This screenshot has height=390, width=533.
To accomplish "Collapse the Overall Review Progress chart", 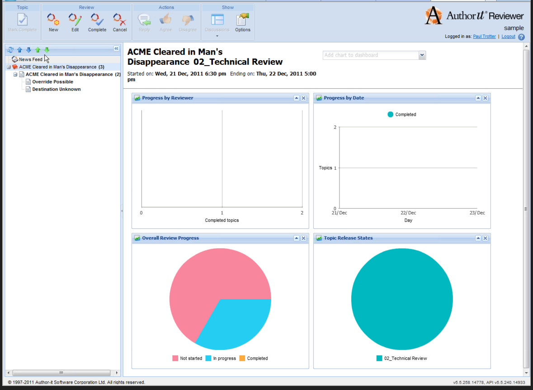I will pos(297,238).
